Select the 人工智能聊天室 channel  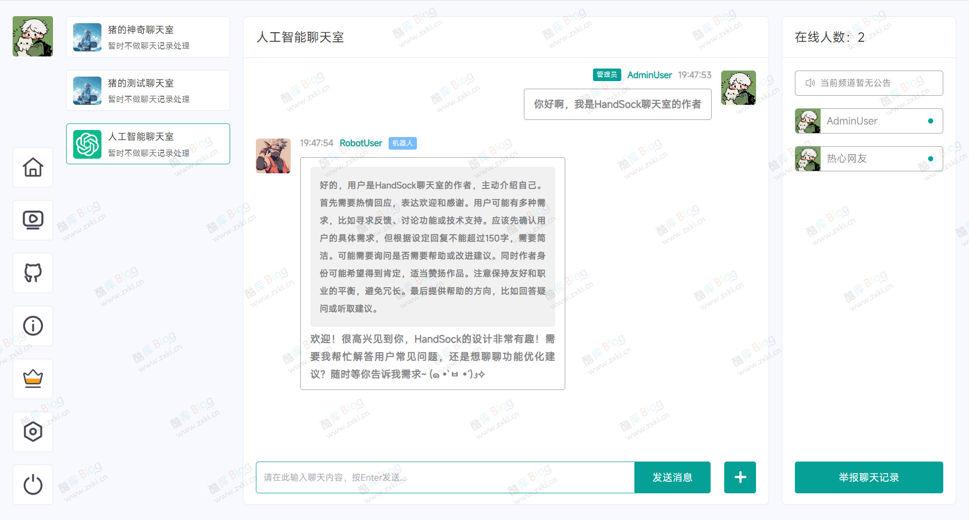point(148,144)
